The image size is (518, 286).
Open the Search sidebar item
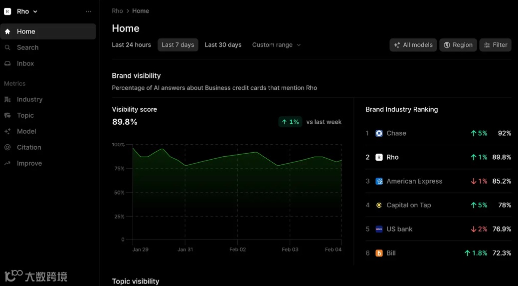(48, 47)
